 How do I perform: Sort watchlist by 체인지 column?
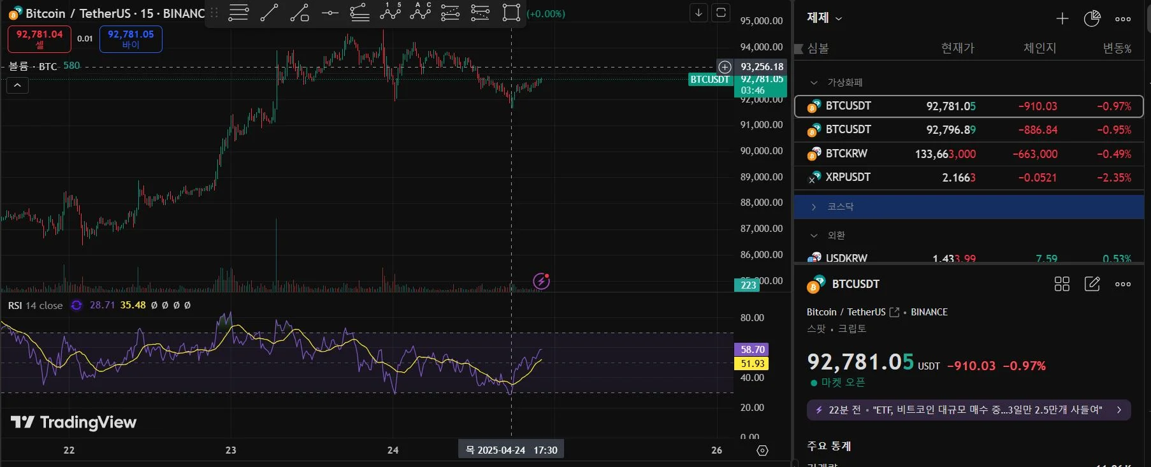[1039, 48]
